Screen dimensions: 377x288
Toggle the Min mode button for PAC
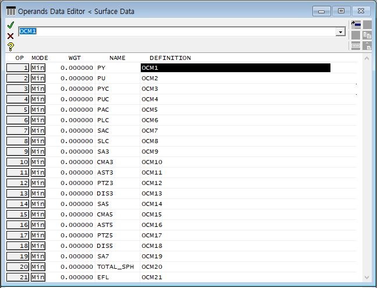[38, 109]
